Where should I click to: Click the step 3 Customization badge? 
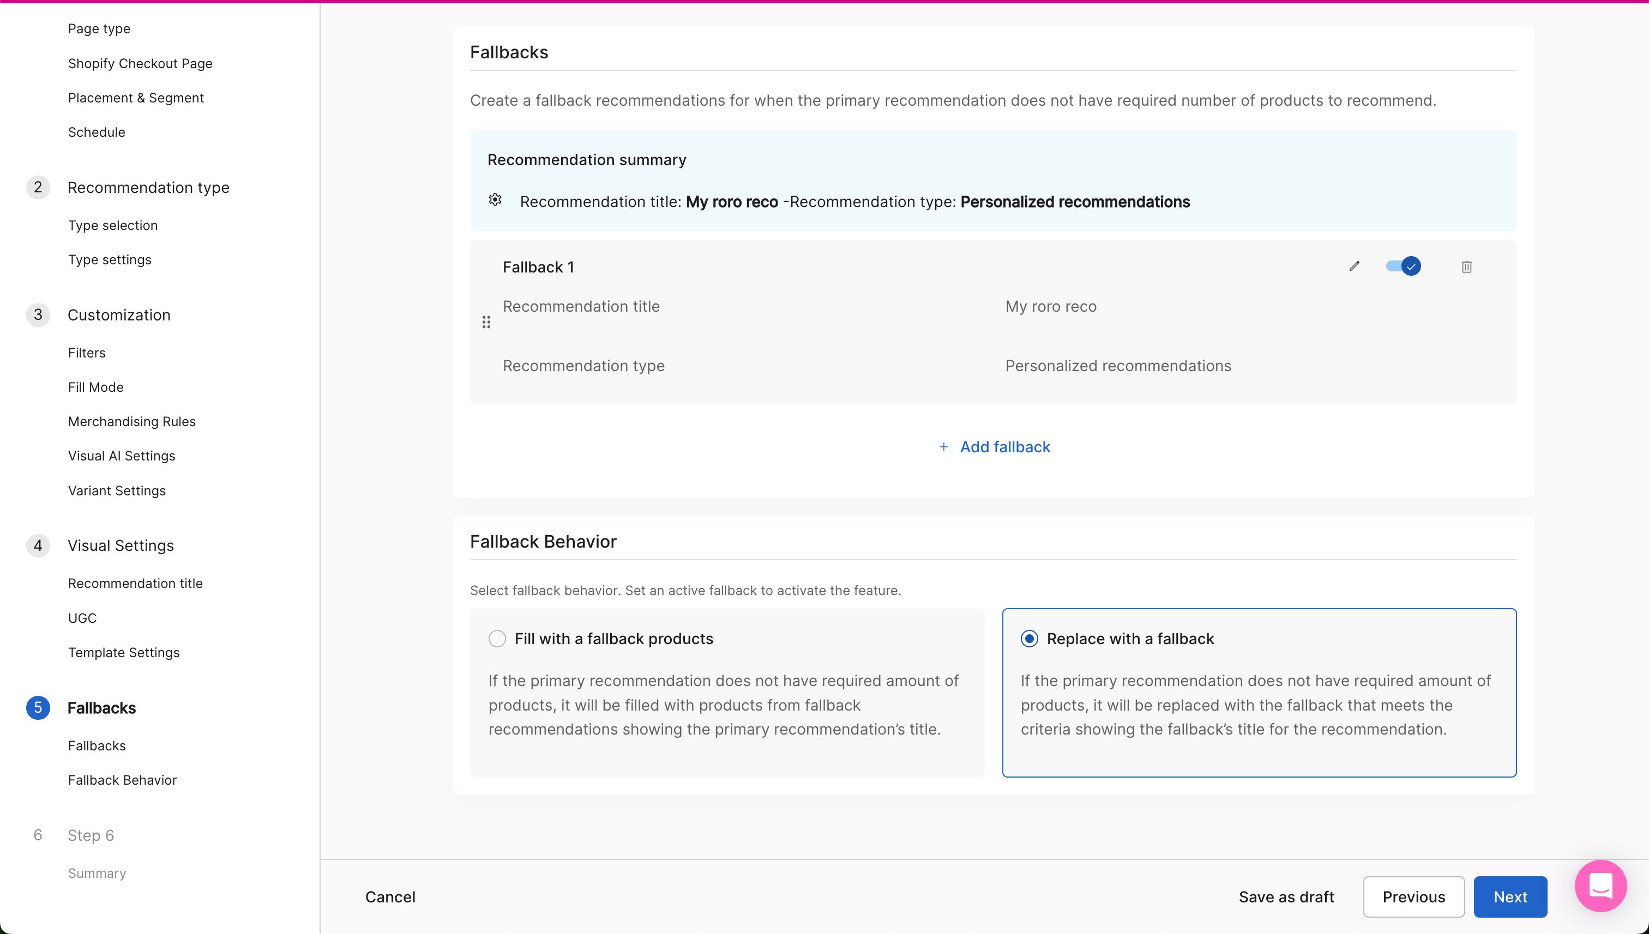38,315
